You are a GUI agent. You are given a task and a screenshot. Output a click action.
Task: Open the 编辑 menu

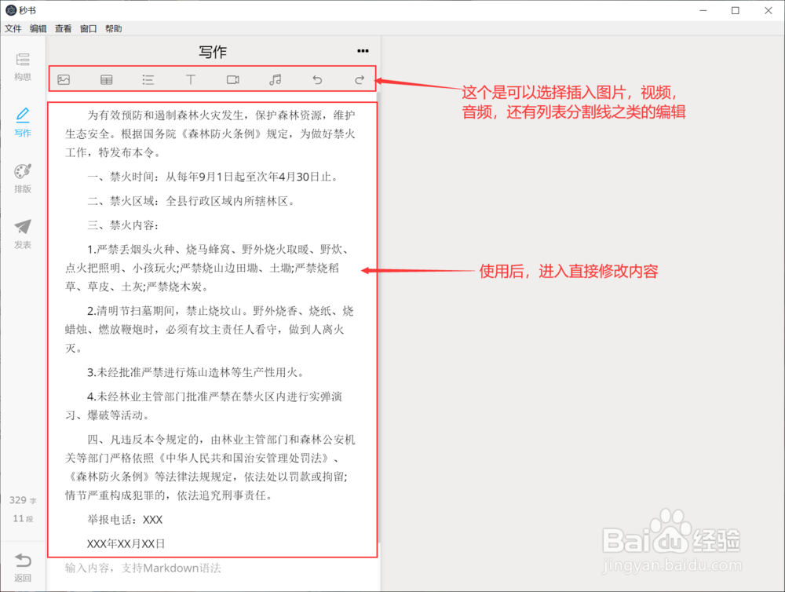(x=38, y=28)
